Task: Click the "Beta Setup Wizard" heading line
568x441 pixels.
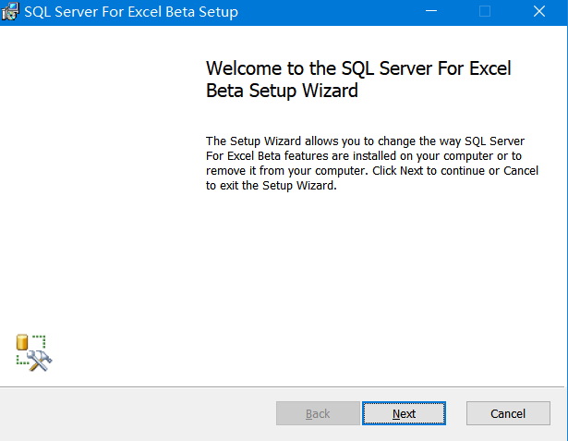Action: tap(282, 91)
